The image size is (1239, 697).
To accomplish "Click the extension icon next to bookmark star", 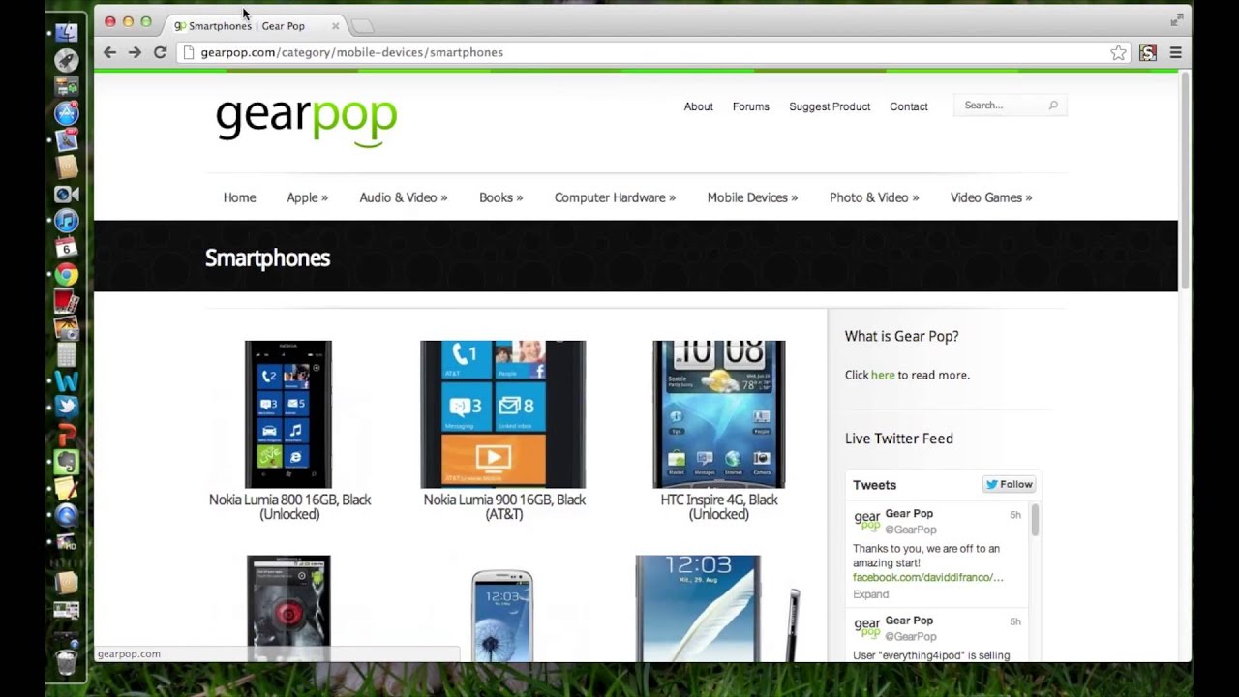I will pyautogui.click(x=1148, y=52).
